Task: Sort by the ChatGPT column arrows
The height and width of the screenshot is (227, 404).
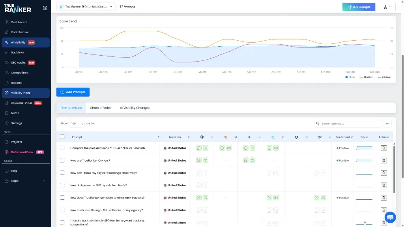Action: click(212, 137)
